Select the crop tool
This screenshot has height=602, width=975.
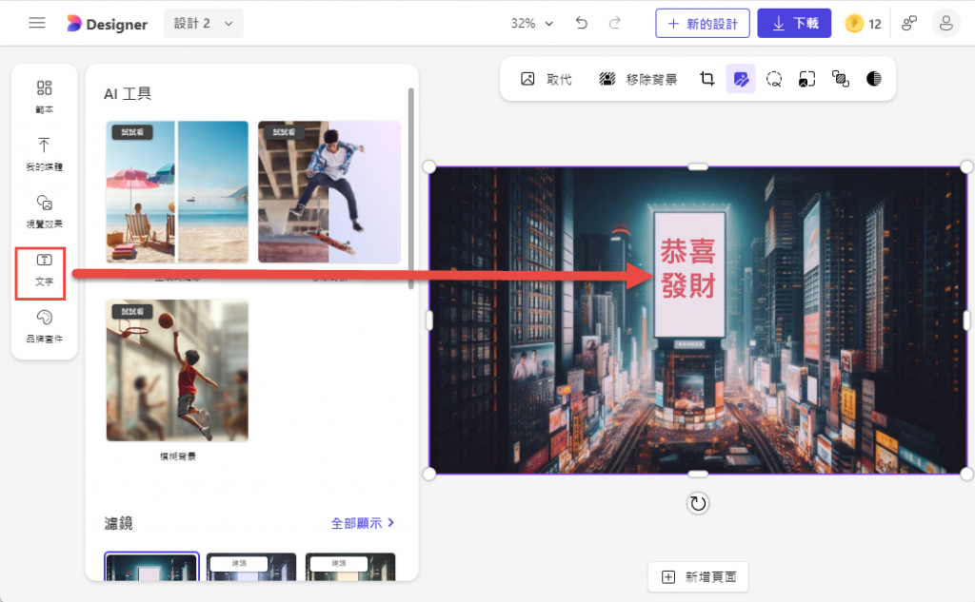click(707, 79)
